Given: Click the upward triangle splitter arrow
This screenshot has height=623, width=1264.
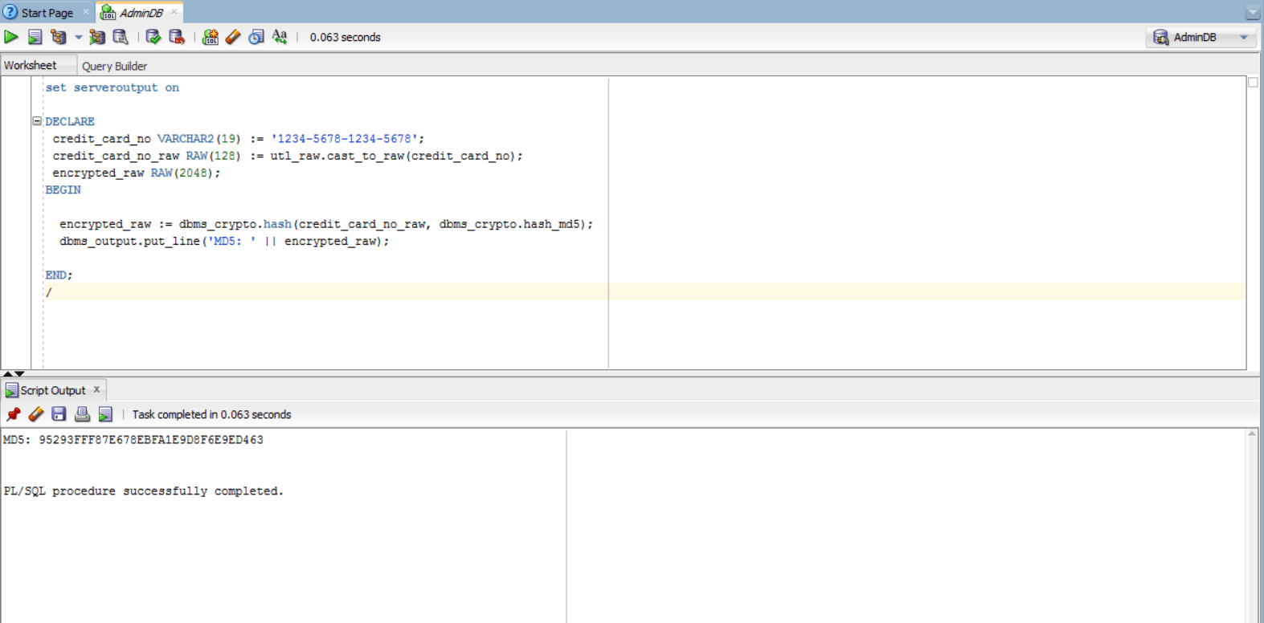Looking at the screenshot, I should point(7,374).
